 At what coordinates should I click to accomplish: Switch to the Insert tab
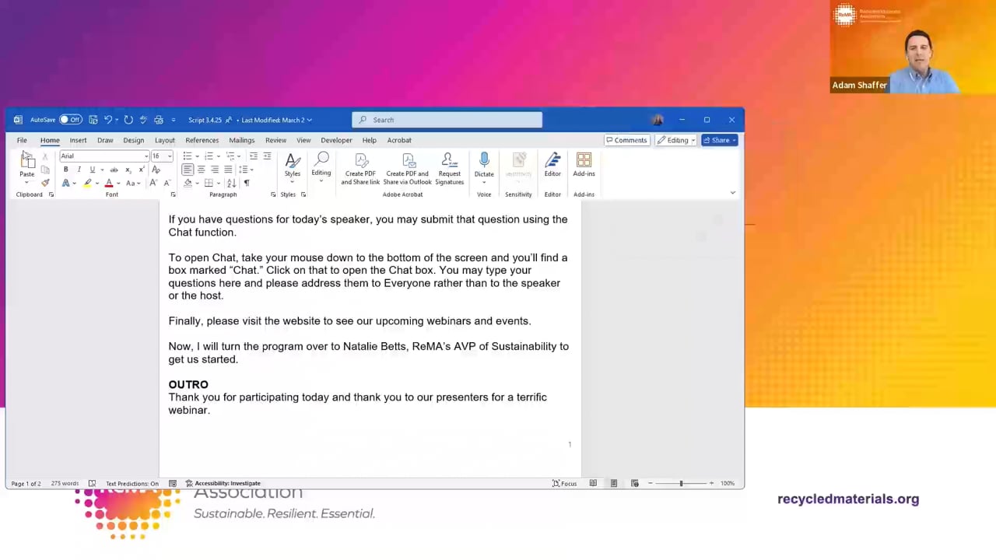(78, 140)
